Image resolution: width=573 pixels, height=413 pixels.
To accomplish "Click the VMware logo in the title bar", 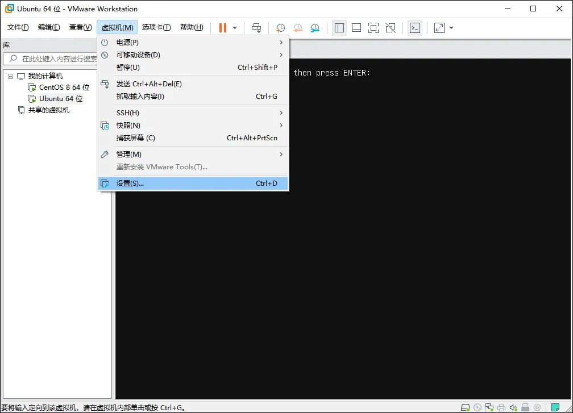I will [9, 9].
